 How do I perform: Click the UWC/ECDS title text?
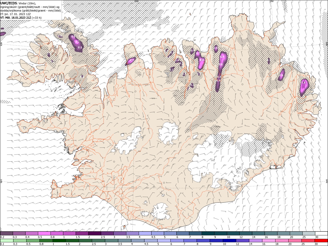pos(9,3)
